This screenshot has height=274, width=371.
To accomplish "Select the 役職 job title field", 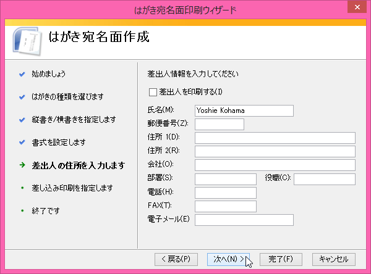I will [x=324, y=179].
